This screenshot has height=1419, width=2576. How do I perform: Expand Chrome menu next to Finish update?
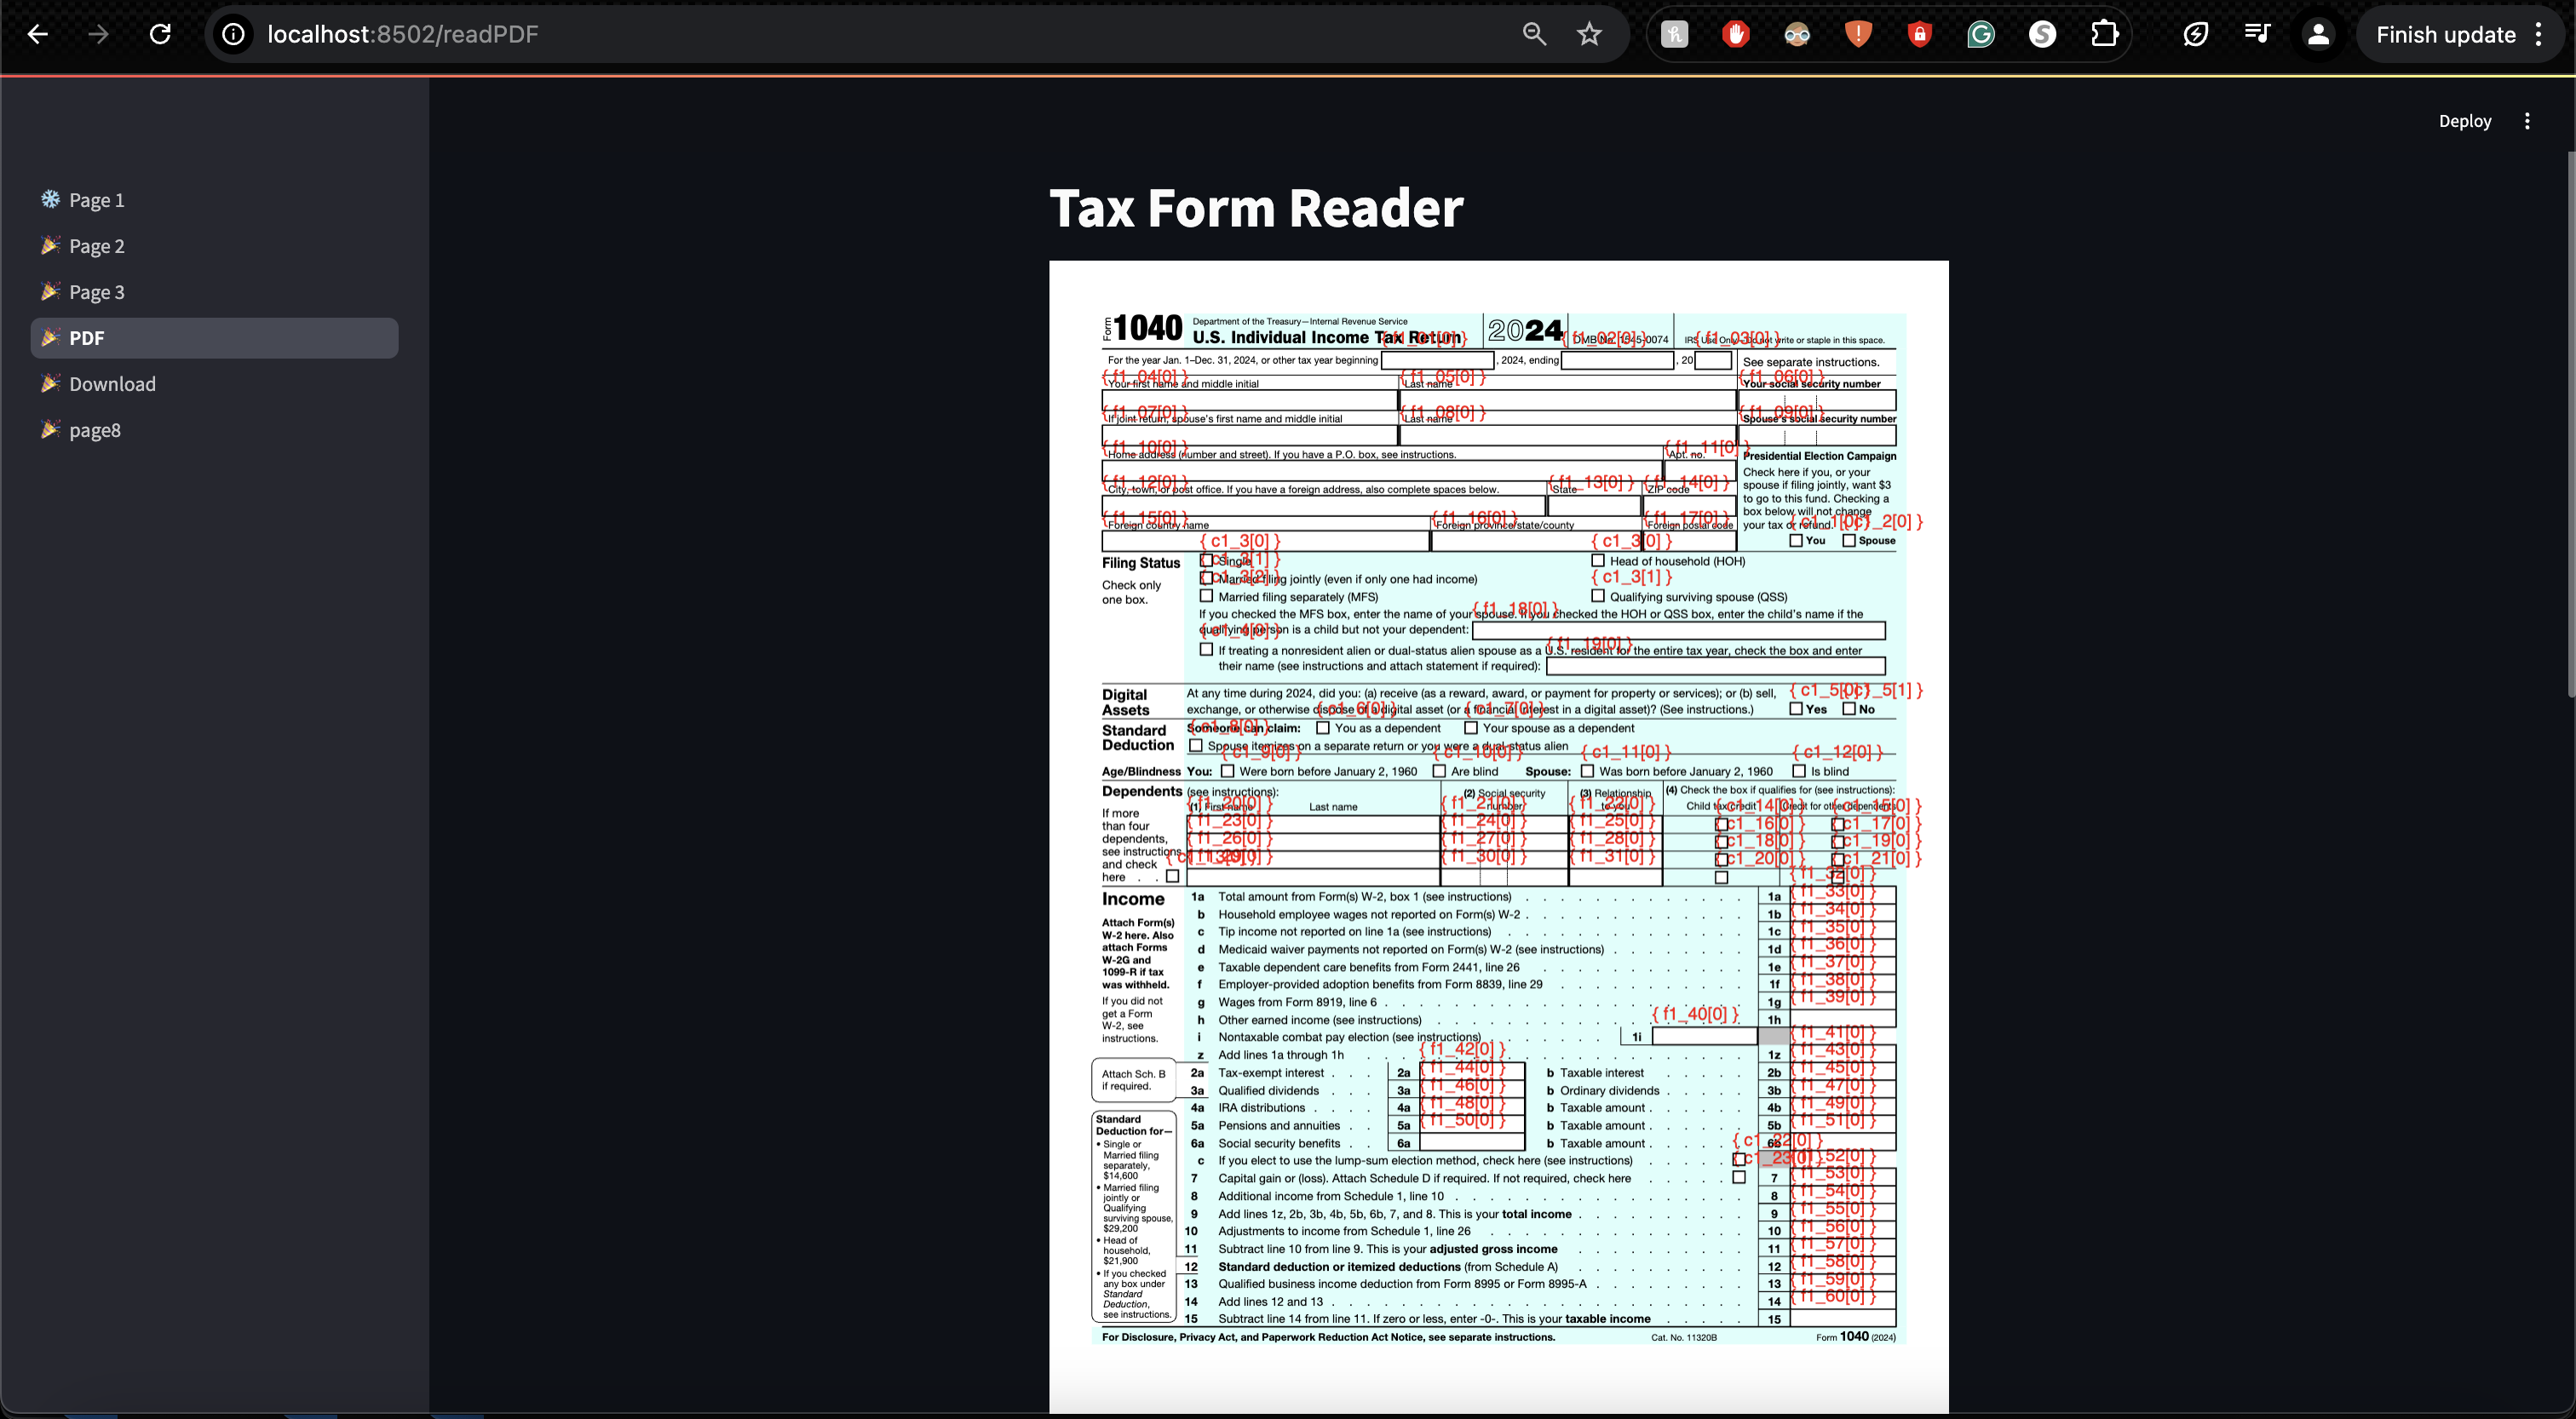(x=2539, y=34)
